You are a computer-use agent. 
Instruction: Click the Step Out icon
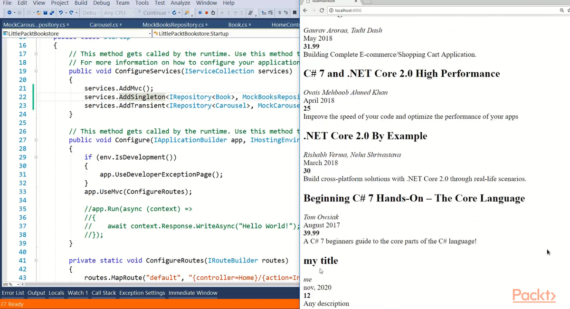[x=242, y=13]
